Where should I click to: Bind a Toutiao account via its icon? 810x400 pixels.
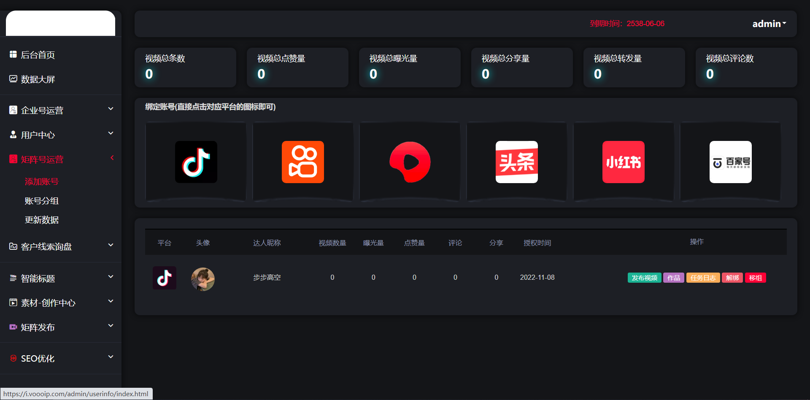coord(517,162)
